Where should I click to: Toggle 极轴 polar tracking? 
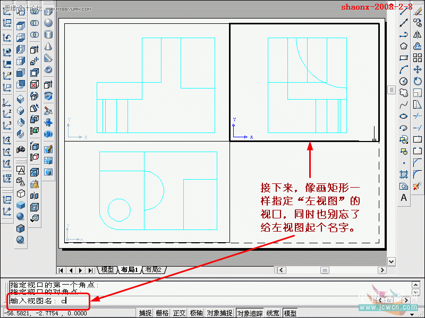pyautogui.click(x=196, y=313)
